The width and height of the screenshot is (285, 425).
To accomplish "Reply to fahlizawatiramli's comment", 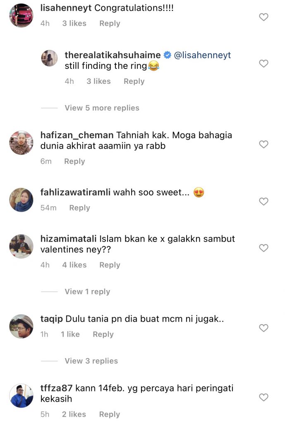I will [79, 208].
